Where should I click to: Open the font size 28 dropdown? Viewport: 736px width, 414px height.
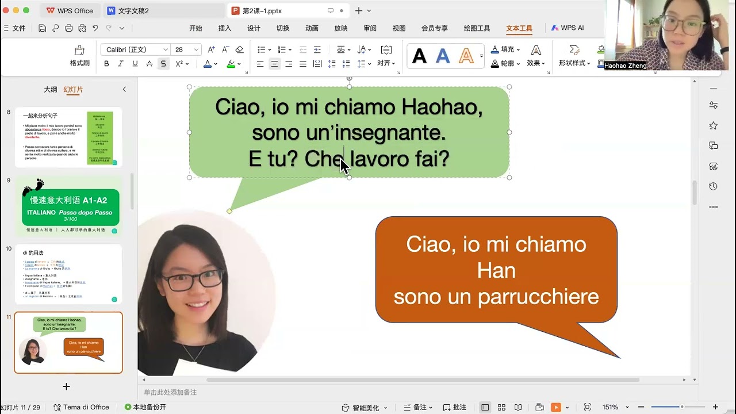[196, 49]
